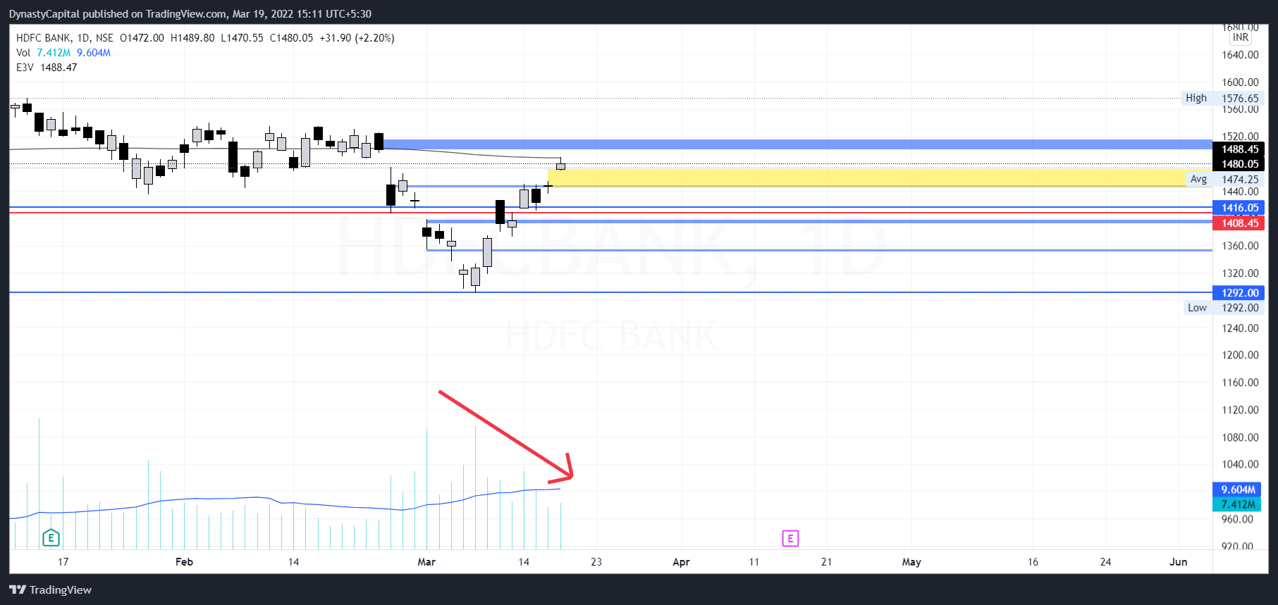Click the E3V indicator legend
The width and height of the screenshot is (1278, 605).
(x=47, y=68)
